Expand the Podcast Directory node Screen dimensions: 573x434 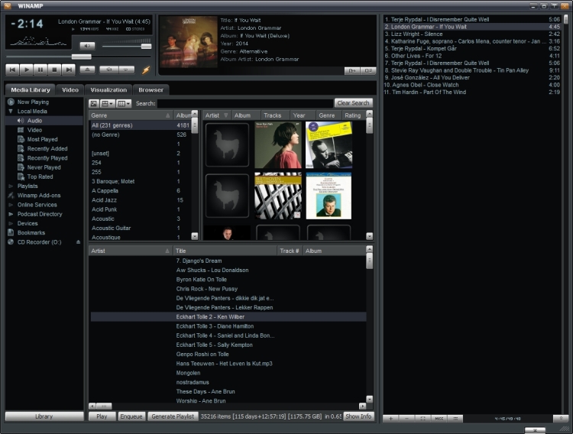(x=11, y=214)
